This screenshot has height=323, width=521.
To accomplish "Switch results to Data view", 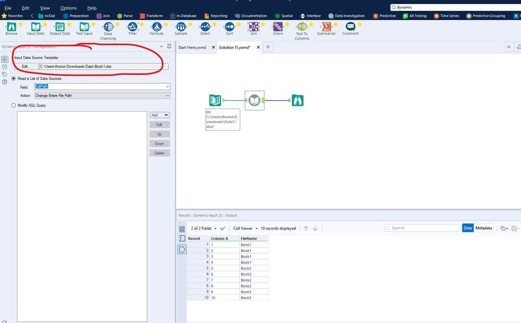I will (x=468, y=228).
